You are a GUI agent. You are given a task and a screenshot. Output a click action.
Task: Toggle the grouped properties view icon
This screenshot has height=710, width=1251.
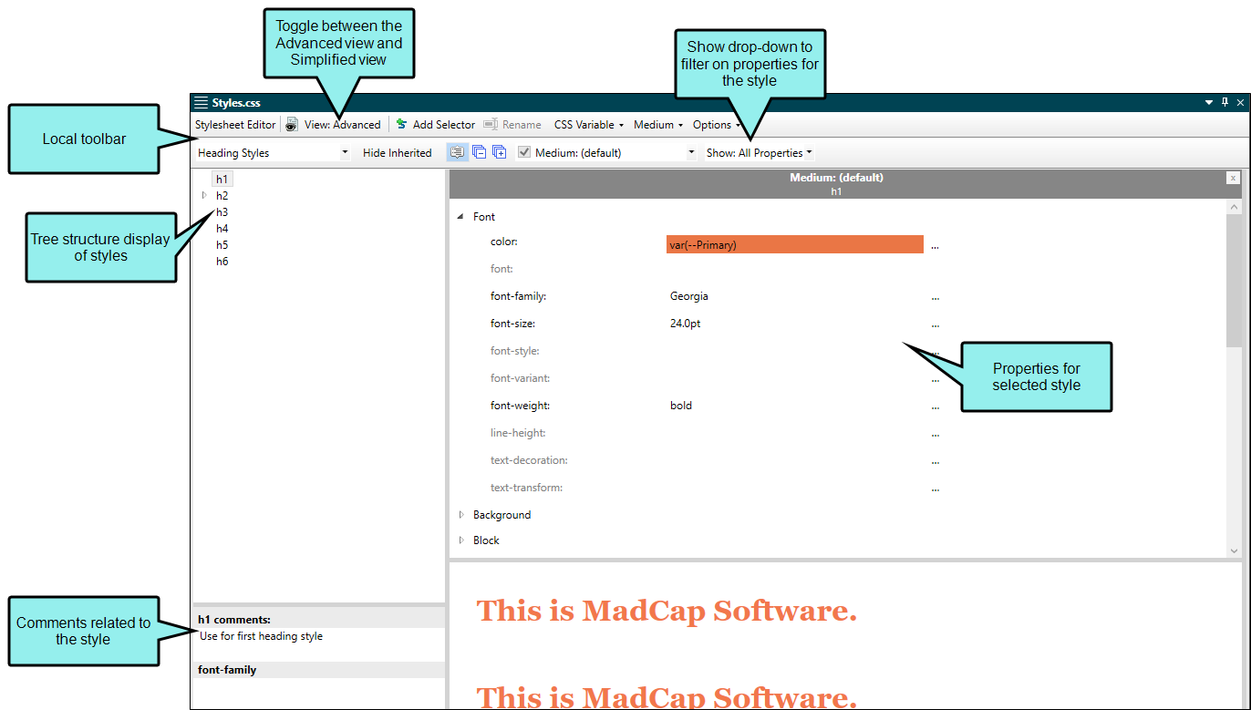point(457,152)
